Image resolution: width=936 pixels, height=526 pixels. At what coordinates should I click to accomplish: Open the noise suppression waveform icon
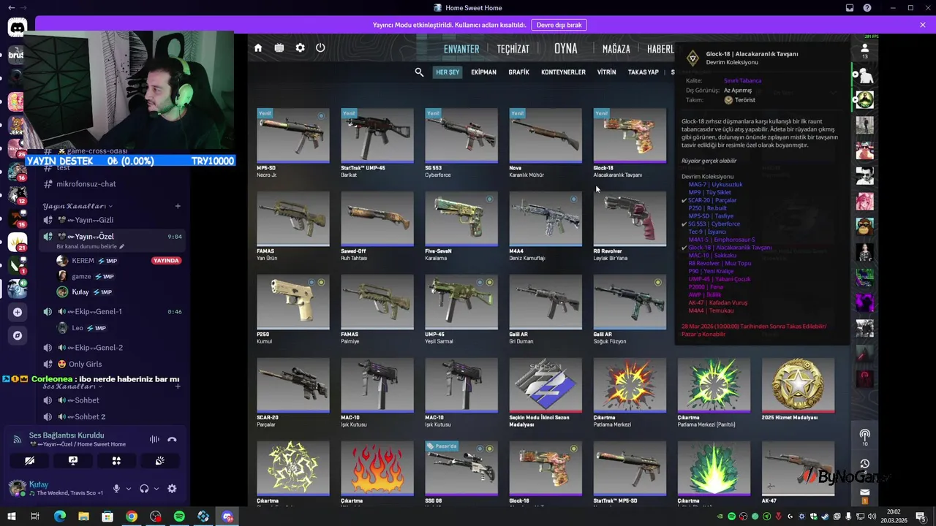click(x=154, y=439)
